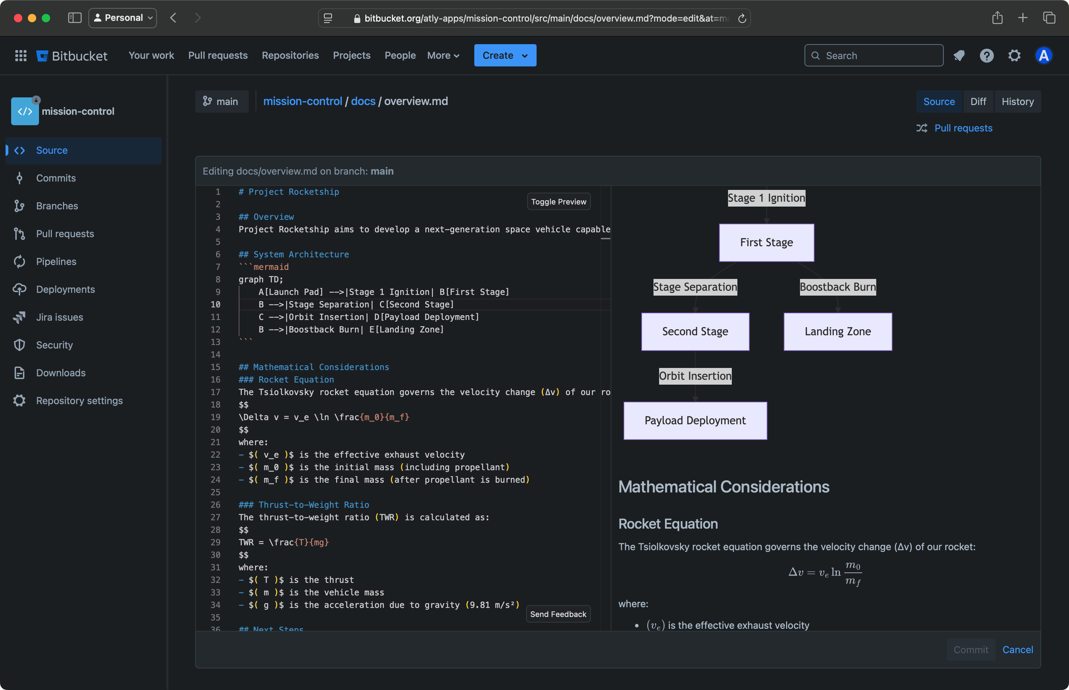Open the Personal profile dropdown
The height and width of the screenshot is (690, 1069).
click(122, 18)
